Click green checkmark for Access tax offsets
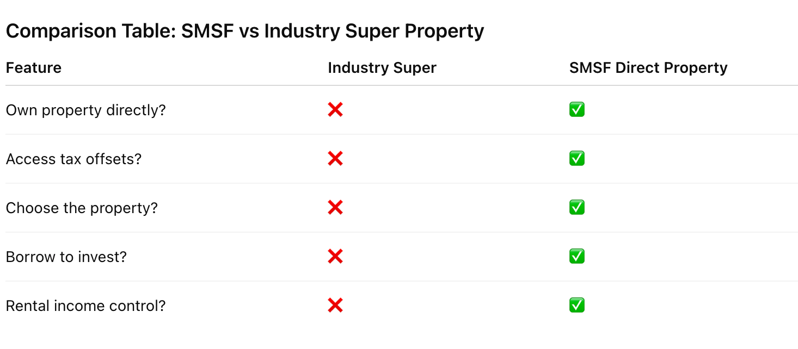This screenshot has width=798, height=349. (577, 159)
